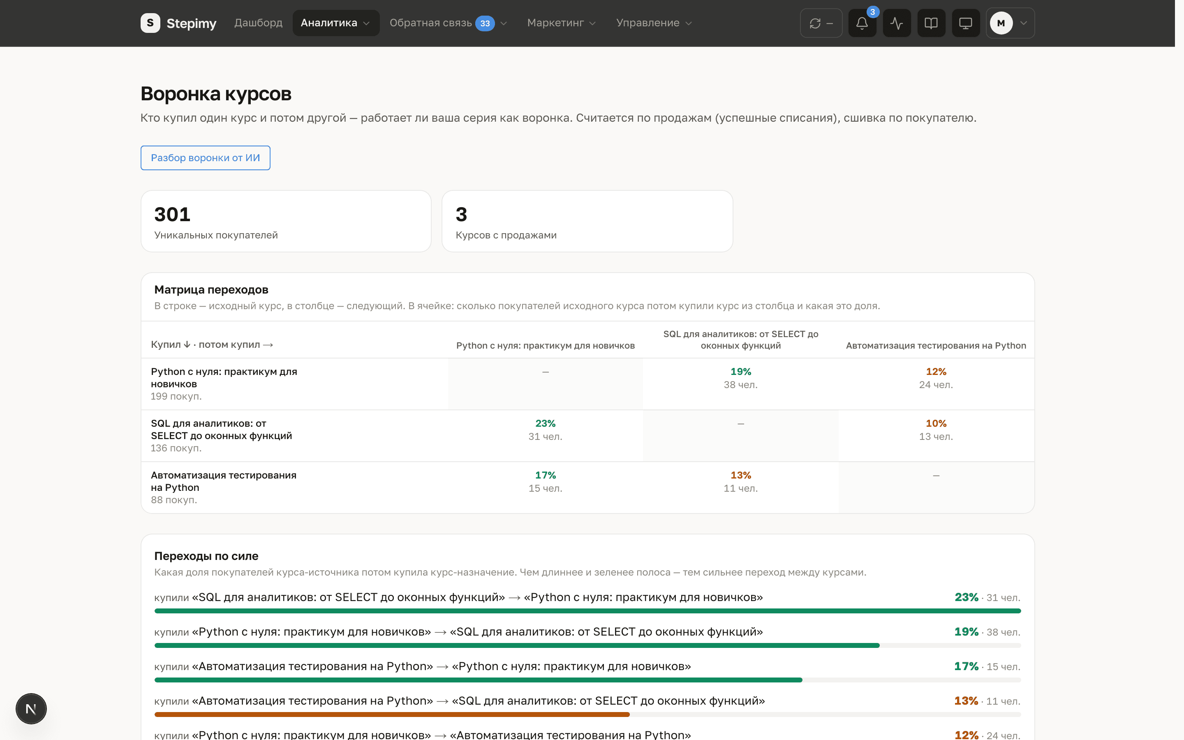This screenshot has width=1184, height=740.
Task: Open the Обратная связь menu
Action: coord(448,23)
